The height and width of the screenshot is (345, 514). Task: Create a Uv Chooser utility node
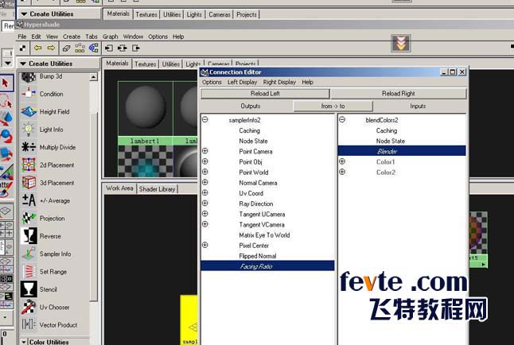pos(54,307)
